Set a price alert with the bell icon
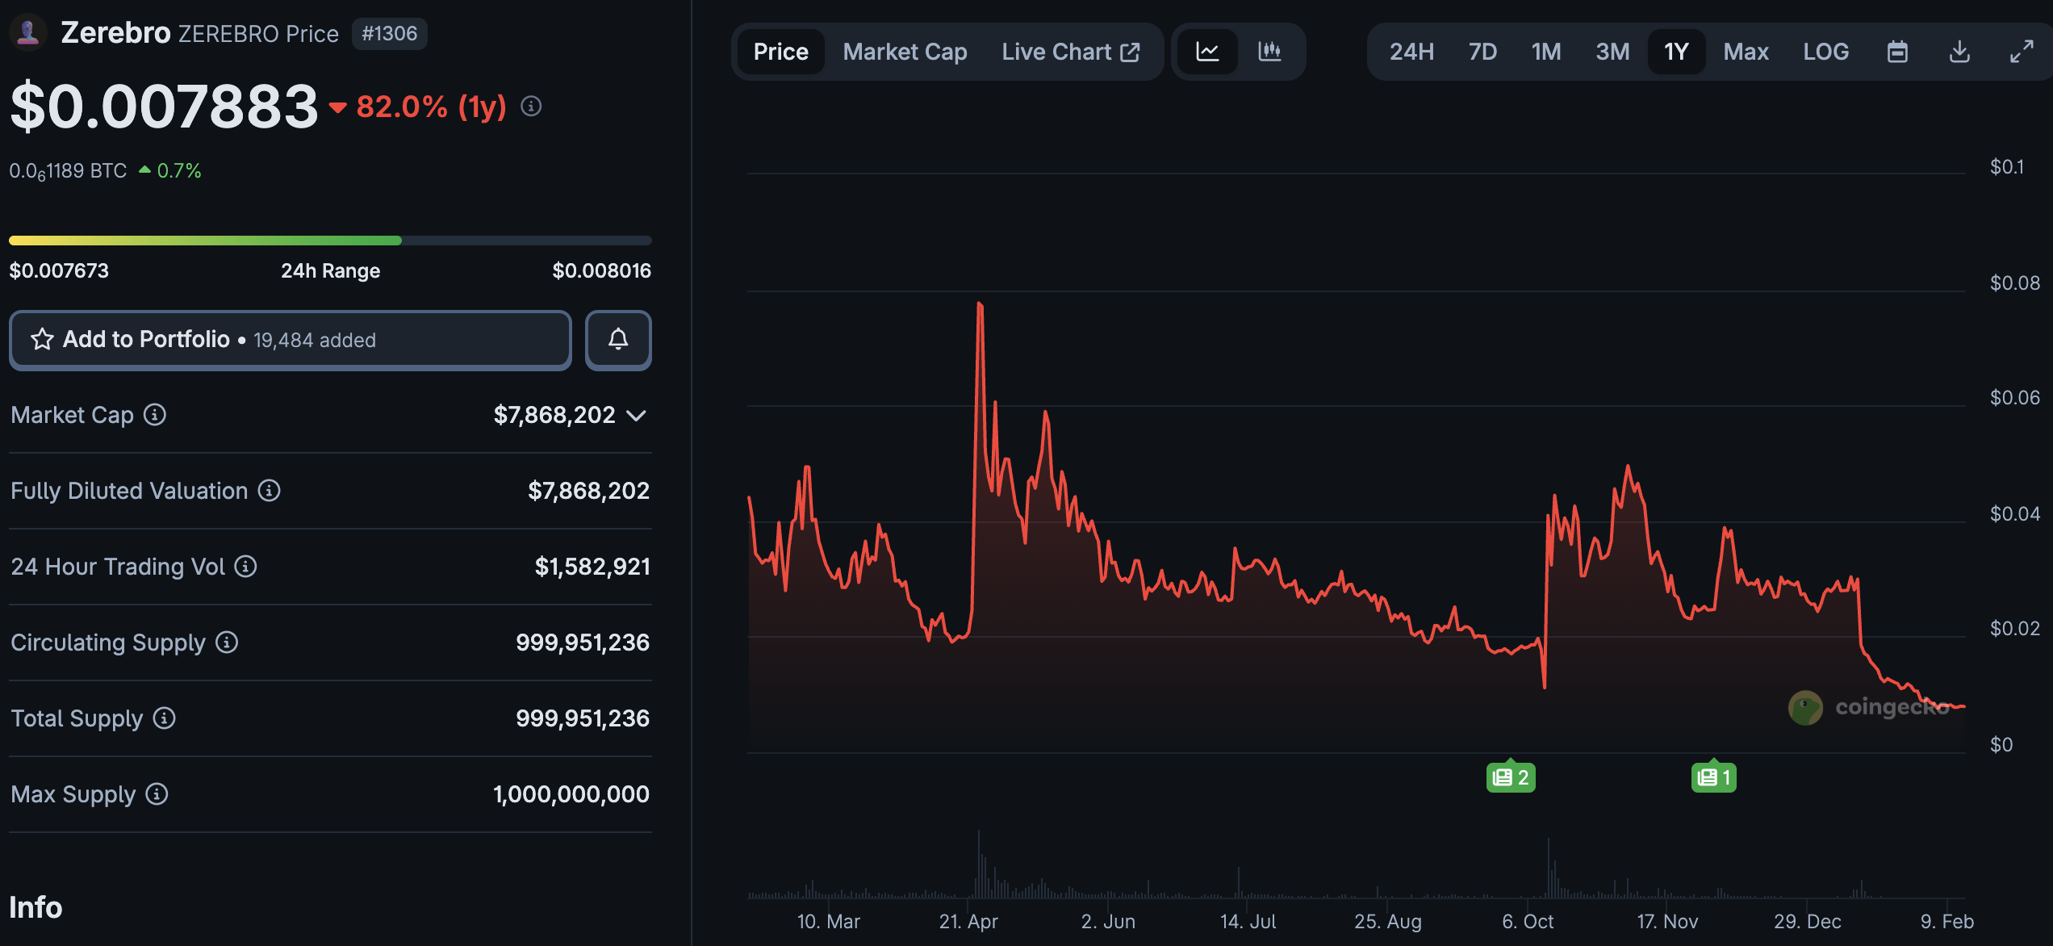 pos(618,340)
